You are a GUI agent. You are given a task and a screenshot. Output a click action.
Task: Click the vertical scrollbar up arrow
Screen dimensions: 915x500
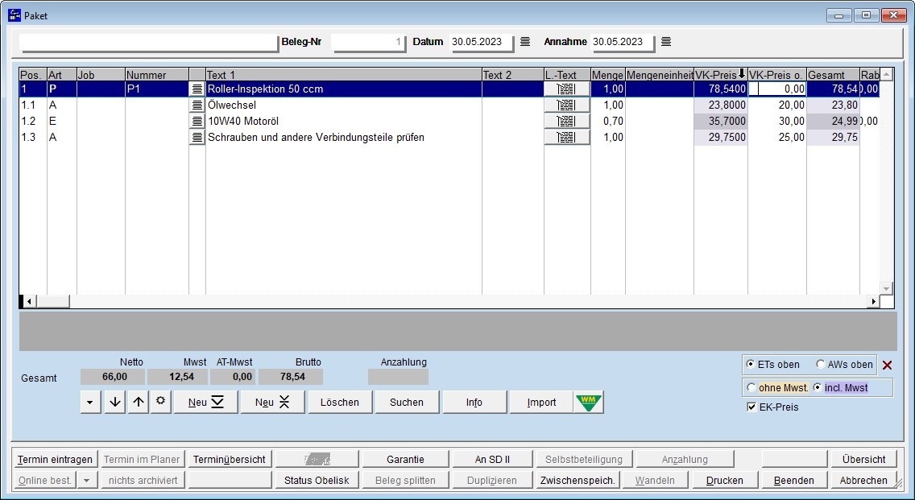pos(886,75)
